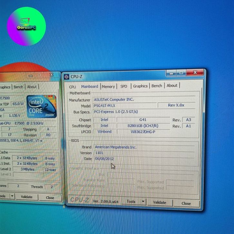
Task: Open the CPU tab in right CPU-Z window
Action: [x=73, y=87]
